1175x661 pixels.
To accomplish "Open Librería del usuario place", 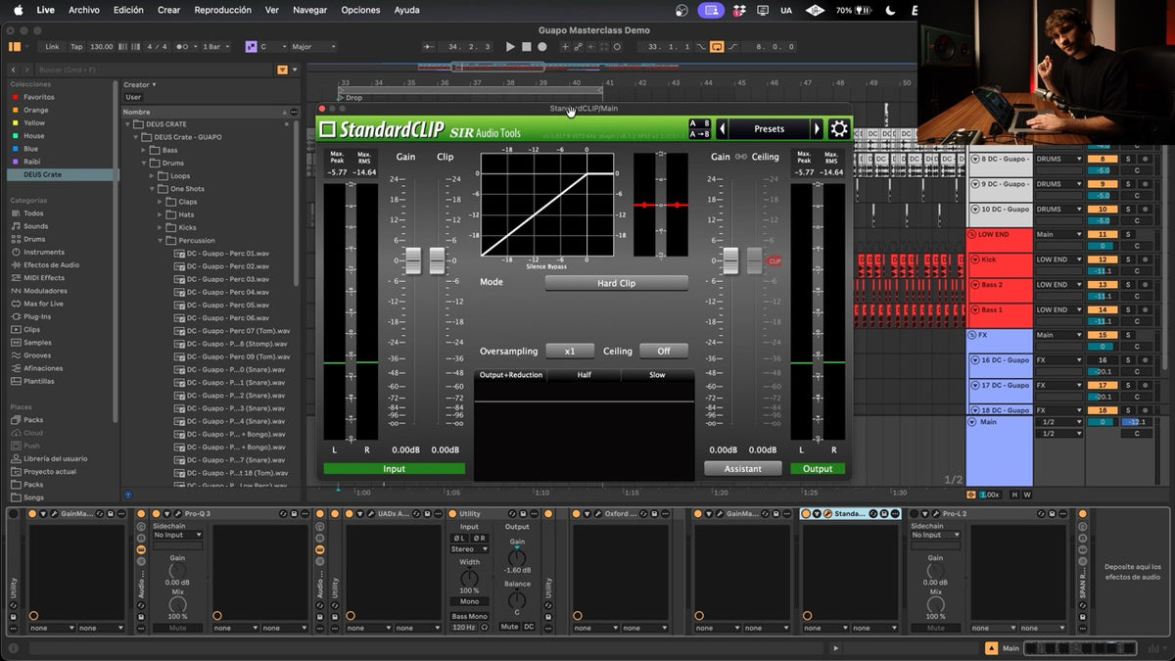I will (55, 458).
